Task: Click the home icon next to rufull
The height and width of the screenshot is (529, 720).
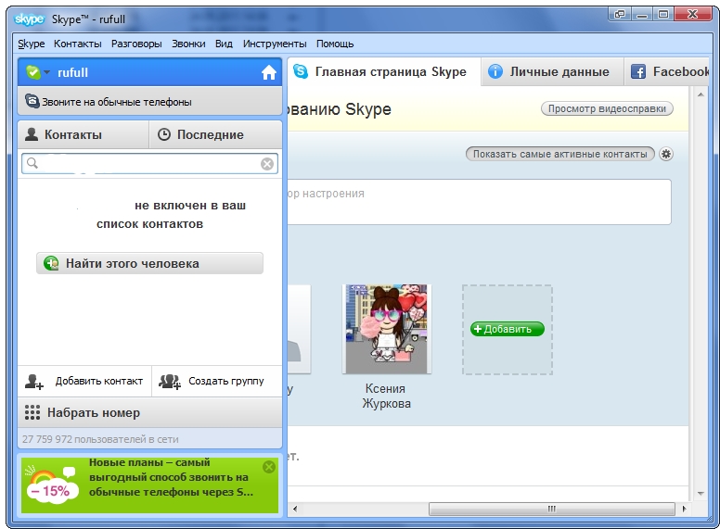Action: coord(269,72)
